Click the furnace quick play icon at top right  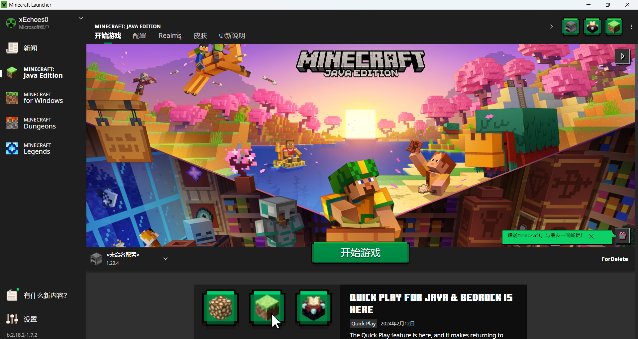point(571,27)
